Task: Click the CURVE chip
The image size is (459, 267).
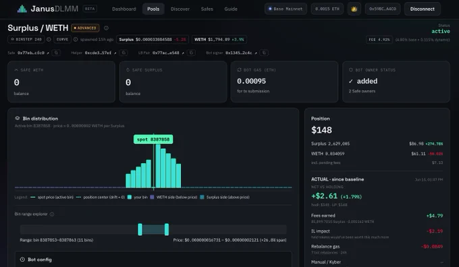Action: (x=62, y=39)
